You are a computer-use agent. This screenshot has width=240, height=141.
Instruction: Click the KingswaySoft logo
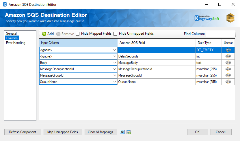(x=207, y=18)
